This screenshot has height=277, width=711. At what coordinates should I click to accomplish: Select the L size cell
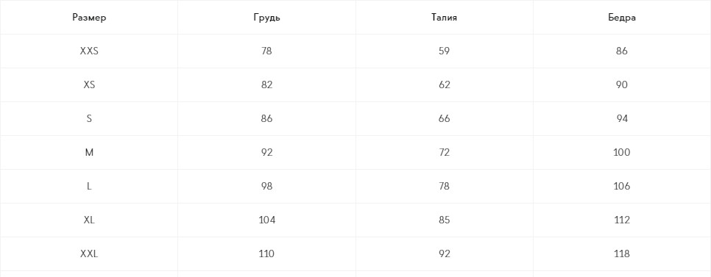tap(89, 186)
